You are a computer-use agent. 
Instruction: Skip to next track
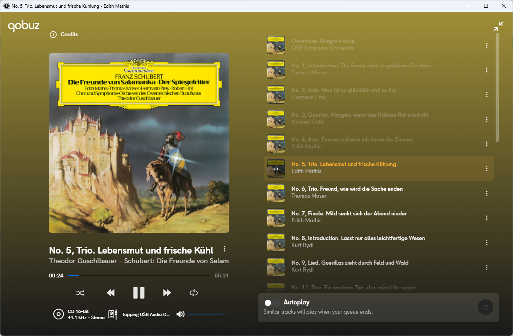(167, 293)
